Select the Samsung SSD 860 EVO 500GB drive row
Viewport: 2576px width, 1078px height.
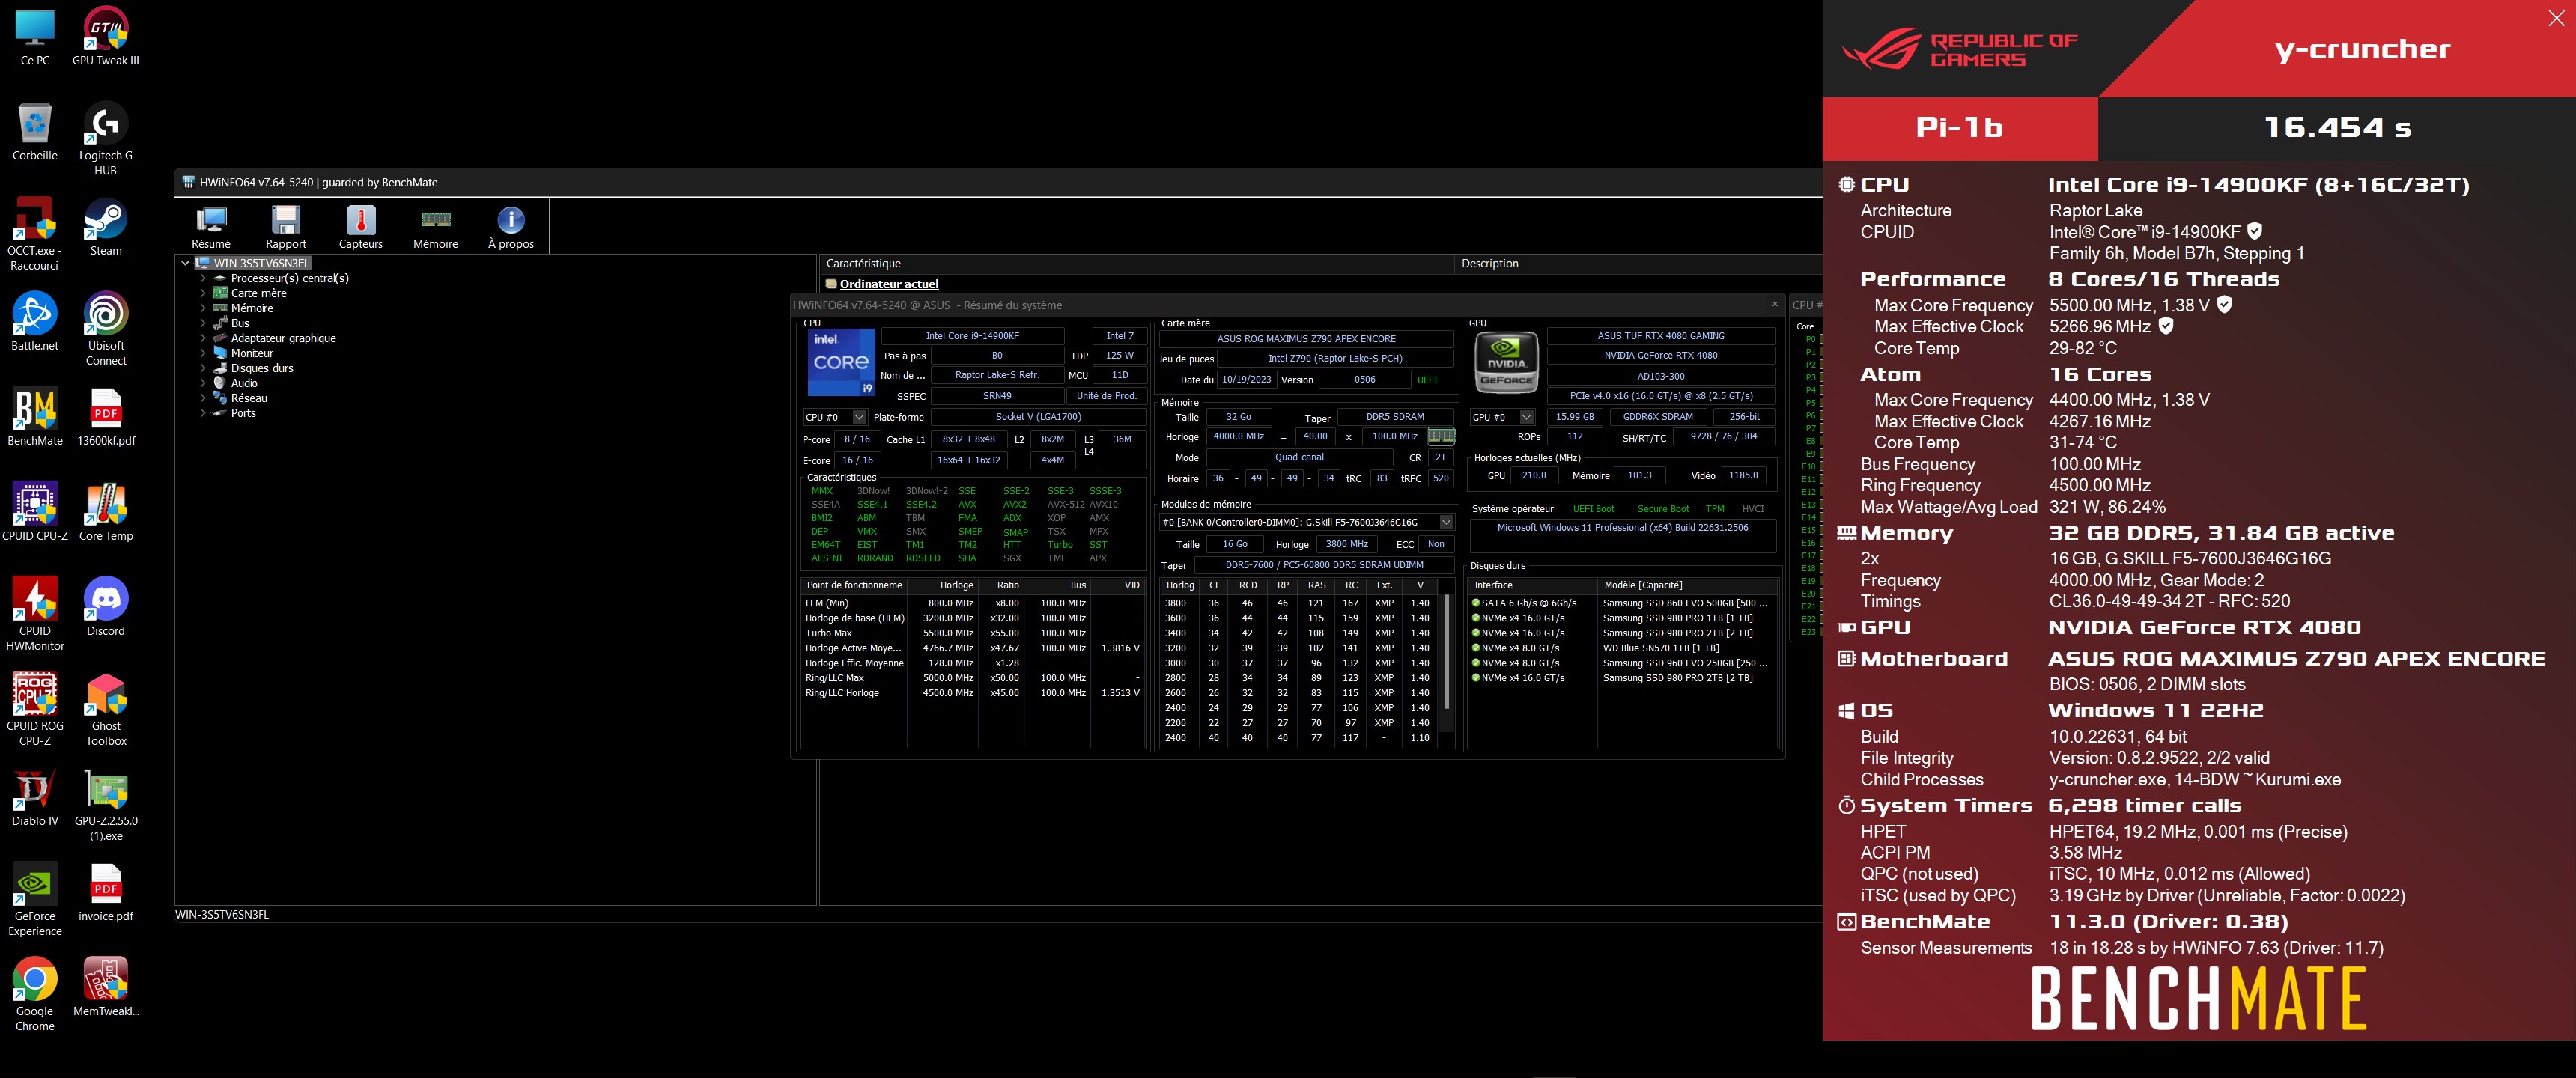(1622, 603)
